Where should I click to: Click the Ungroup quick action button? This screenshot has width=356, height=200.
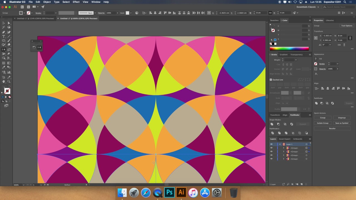342,117
